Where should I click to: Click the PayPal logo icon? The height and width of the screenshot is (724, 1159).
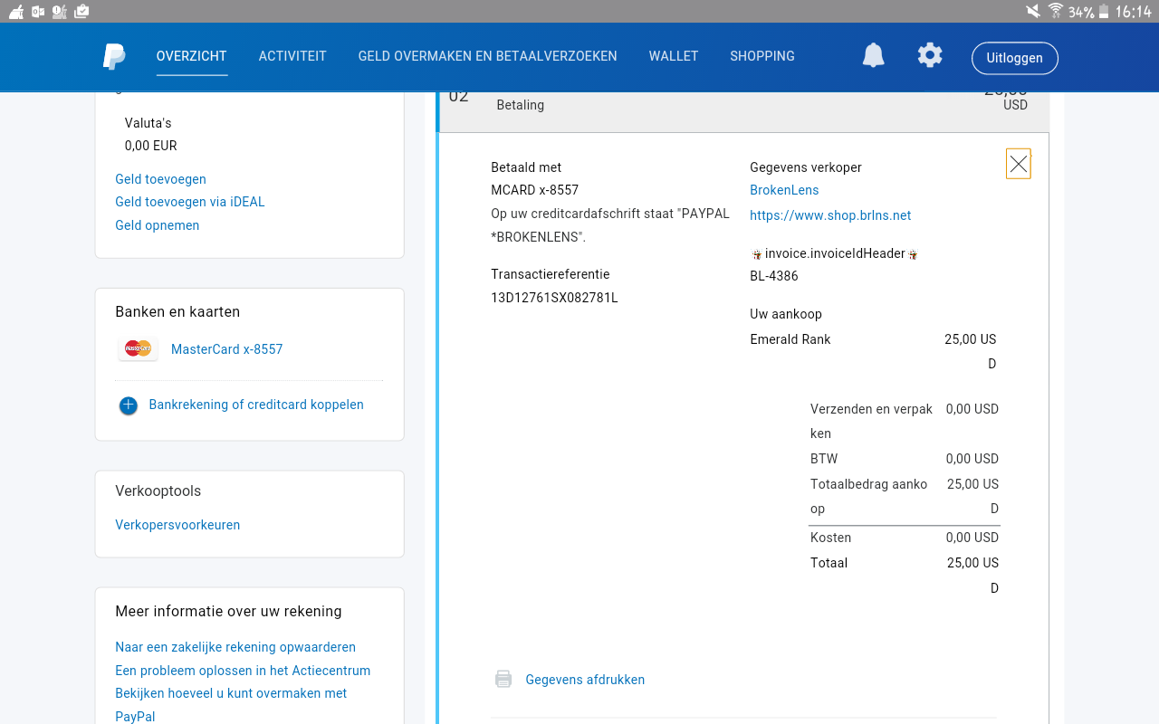[114, 56]
